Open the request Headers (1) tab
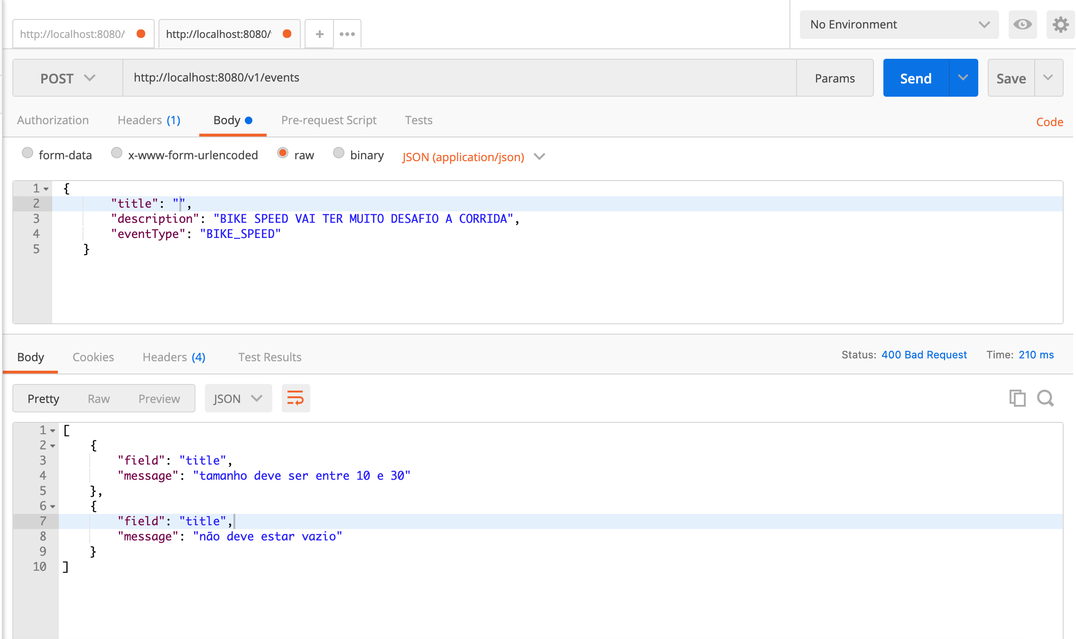Image resolution: width=1076 pixels, height=639 pixels. (x=149, y=120)
